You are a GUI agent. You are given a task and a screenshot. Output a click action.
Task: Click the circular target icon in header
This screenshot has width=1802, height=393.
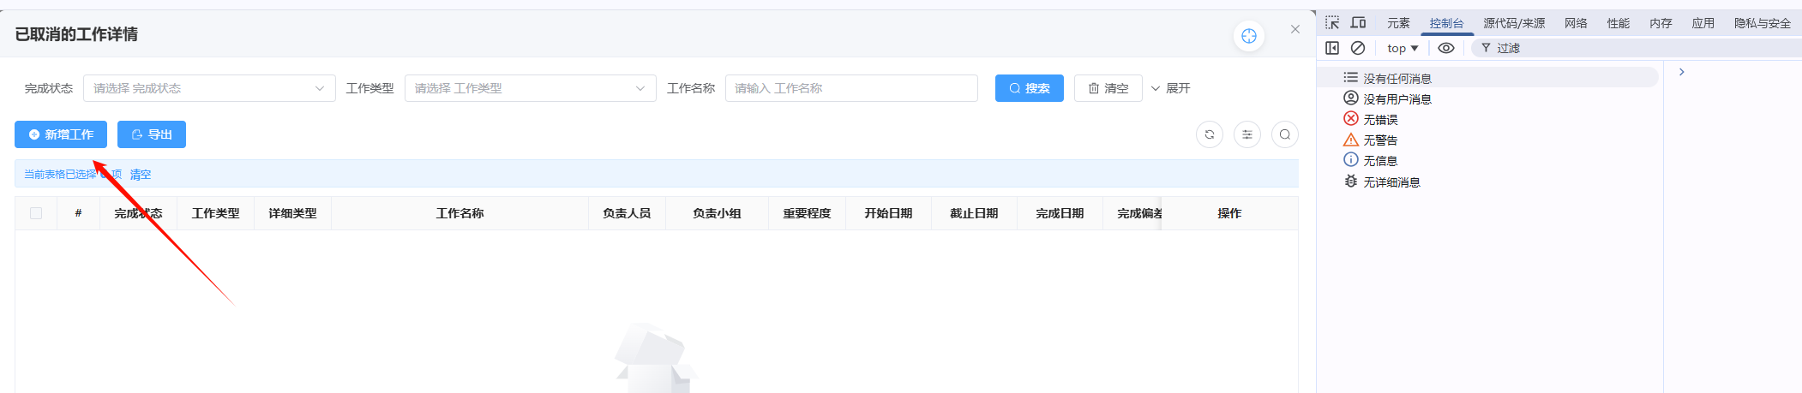tap(1248, 36)
